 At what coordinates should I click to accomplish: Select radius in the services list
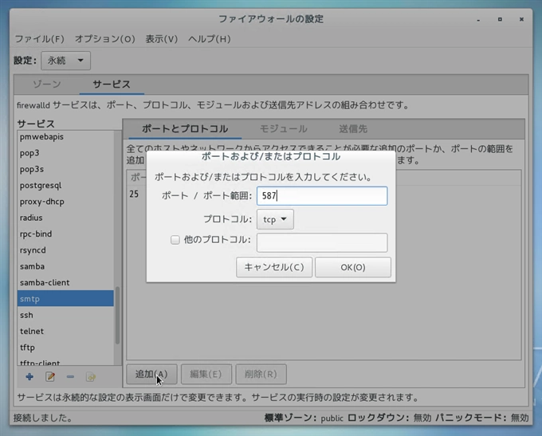(65, 218)
